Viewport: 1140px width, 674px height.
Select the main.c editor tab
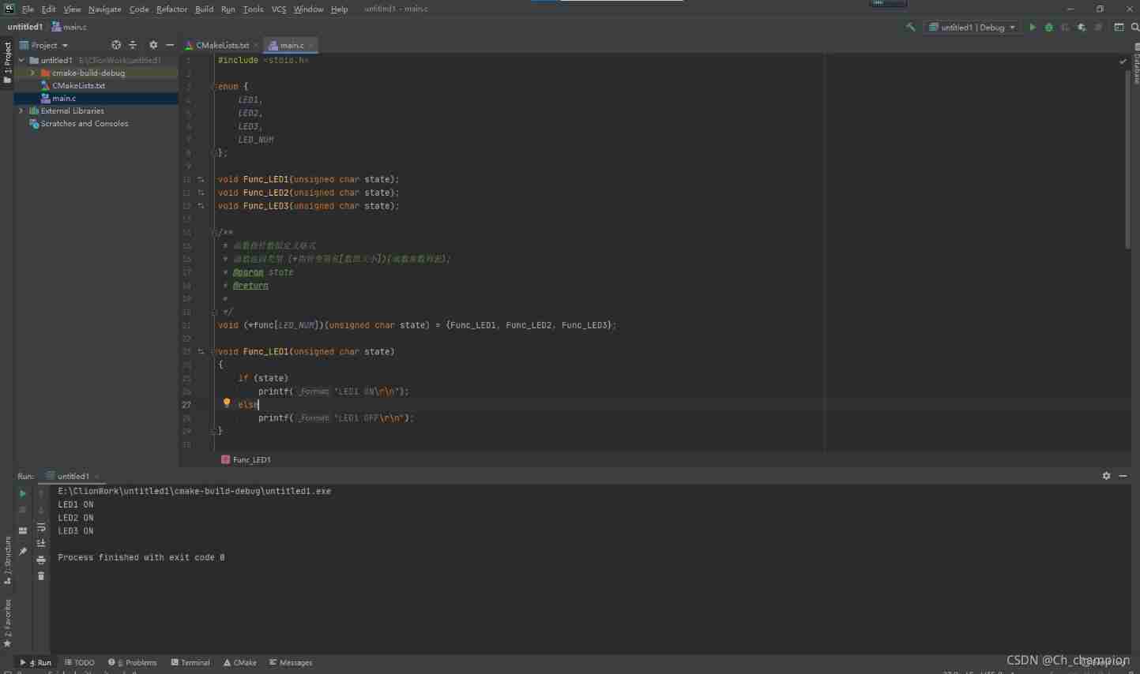click(292, 45)
